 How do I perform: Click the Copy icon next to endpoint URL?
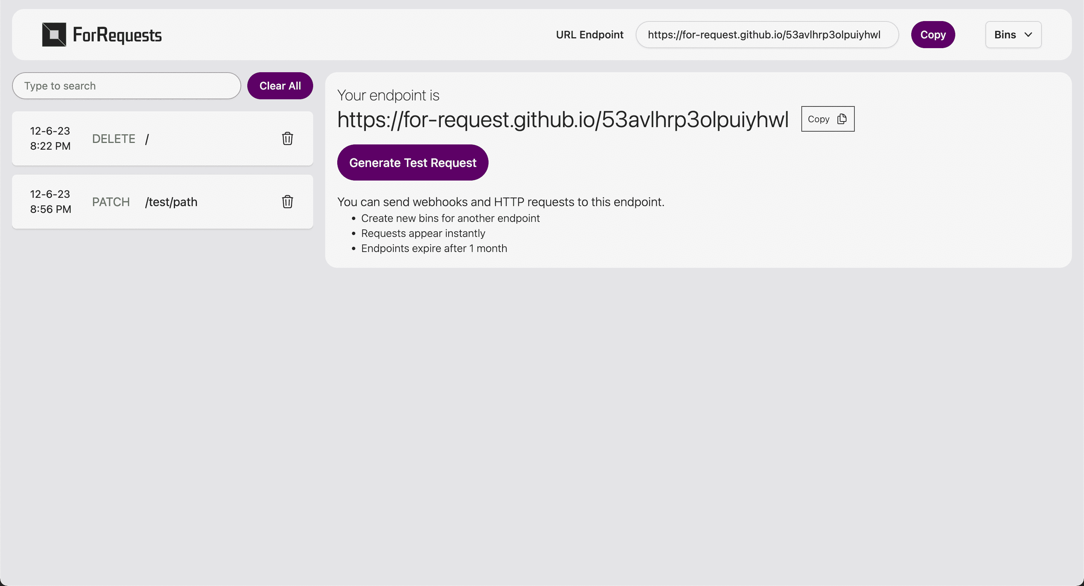[x=841, y=118]
